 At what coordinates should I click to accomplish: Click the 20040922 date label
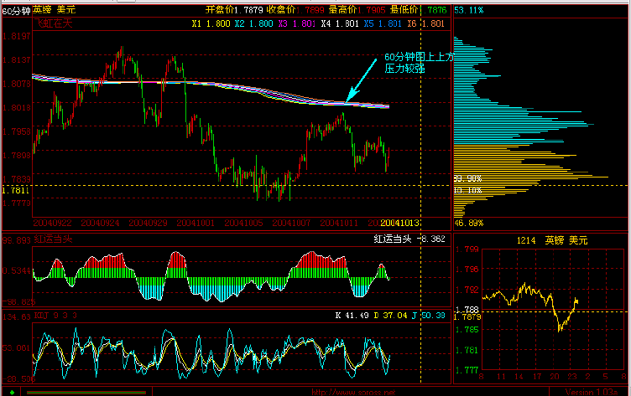52,223
